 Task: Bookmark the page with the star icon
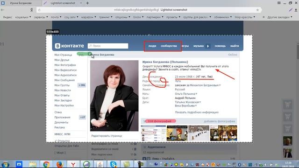pyautogui.click(x=257, y=10)
